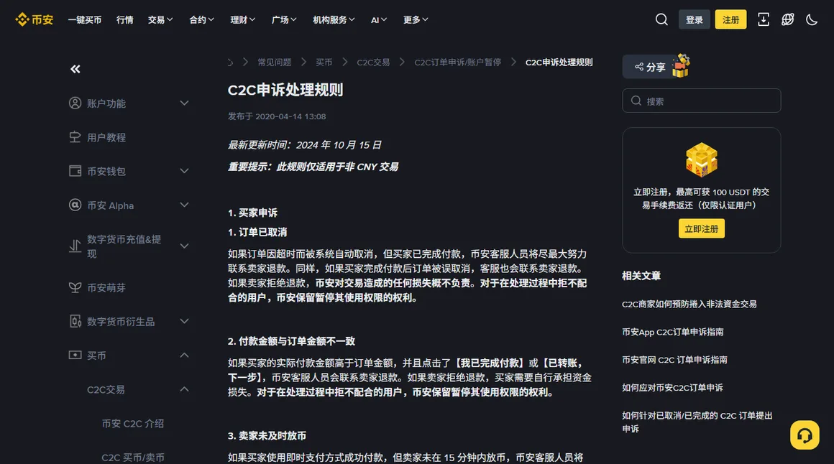
Task: Collapse sidebar with double-arrow icon
Action: click(x=75, y=69)
